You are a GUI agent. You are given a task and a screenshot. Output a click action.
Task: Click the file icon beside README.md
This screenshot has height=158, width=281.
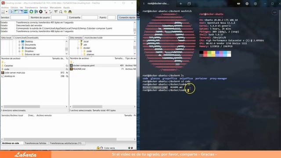tap(71, 69)
